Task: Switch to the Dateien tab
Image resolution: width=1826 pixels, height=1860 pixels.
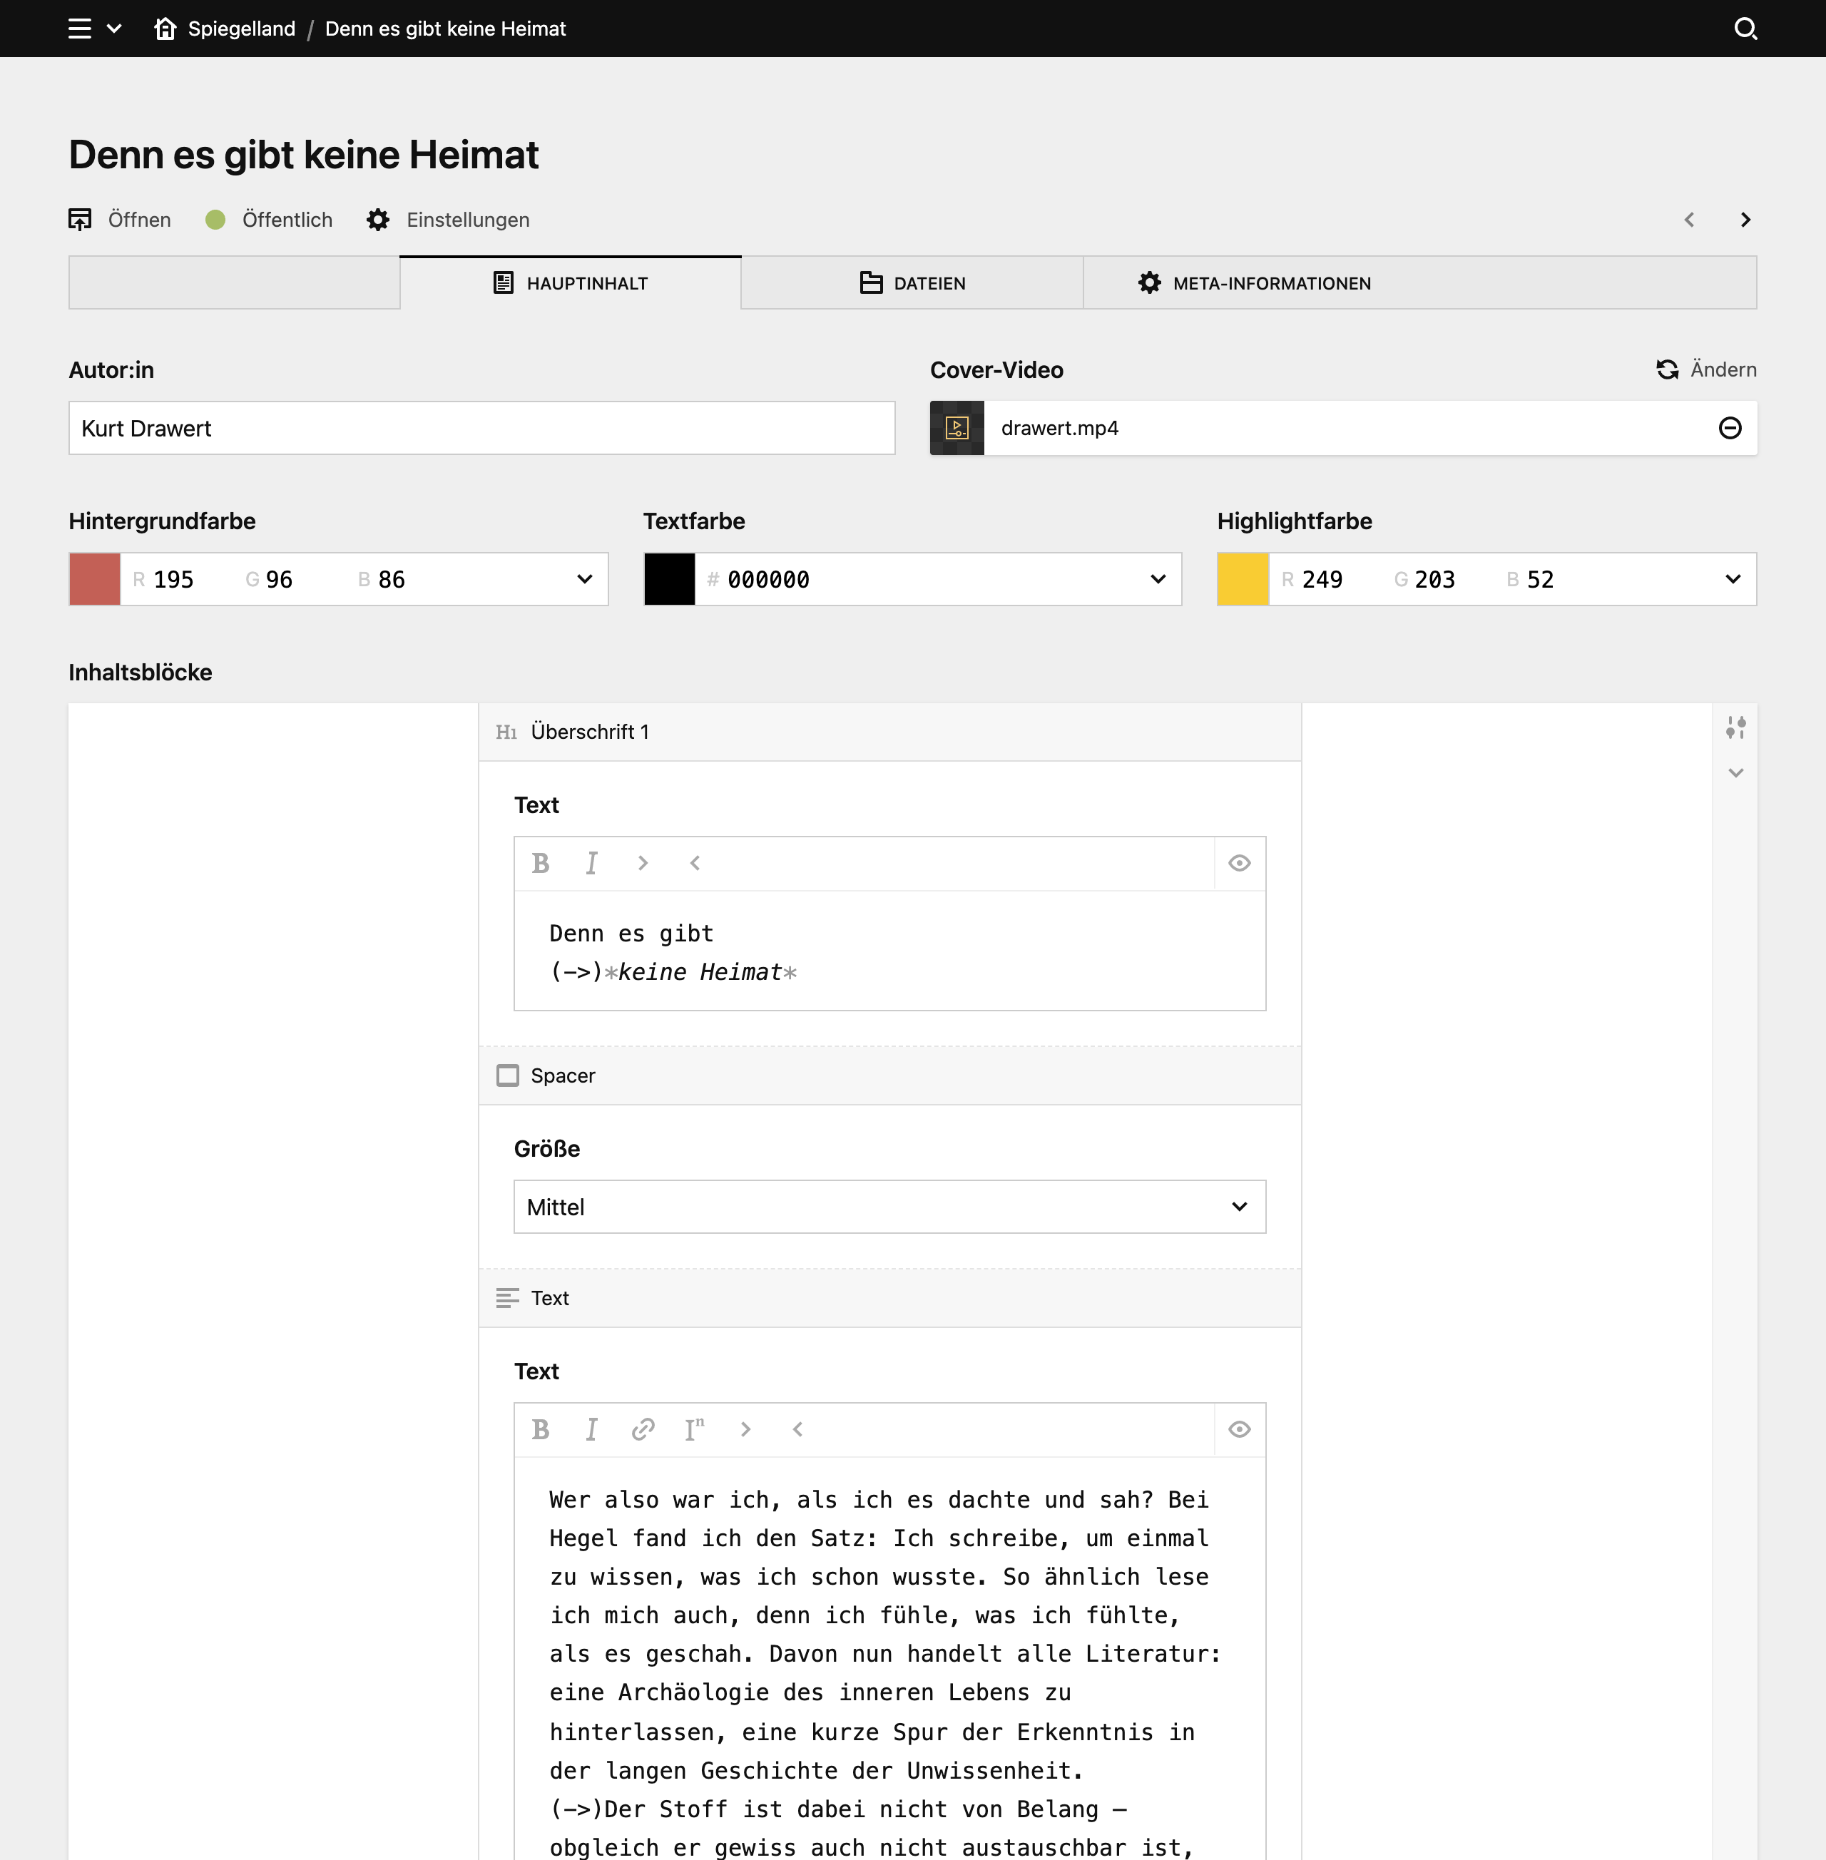Action: pyautogui.click(x=911, y=283)
